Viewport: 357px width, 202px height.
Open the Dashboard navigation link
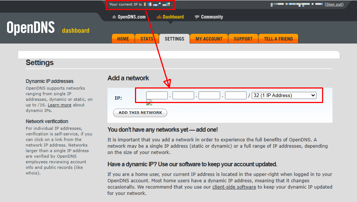click(x=173, y=17)
